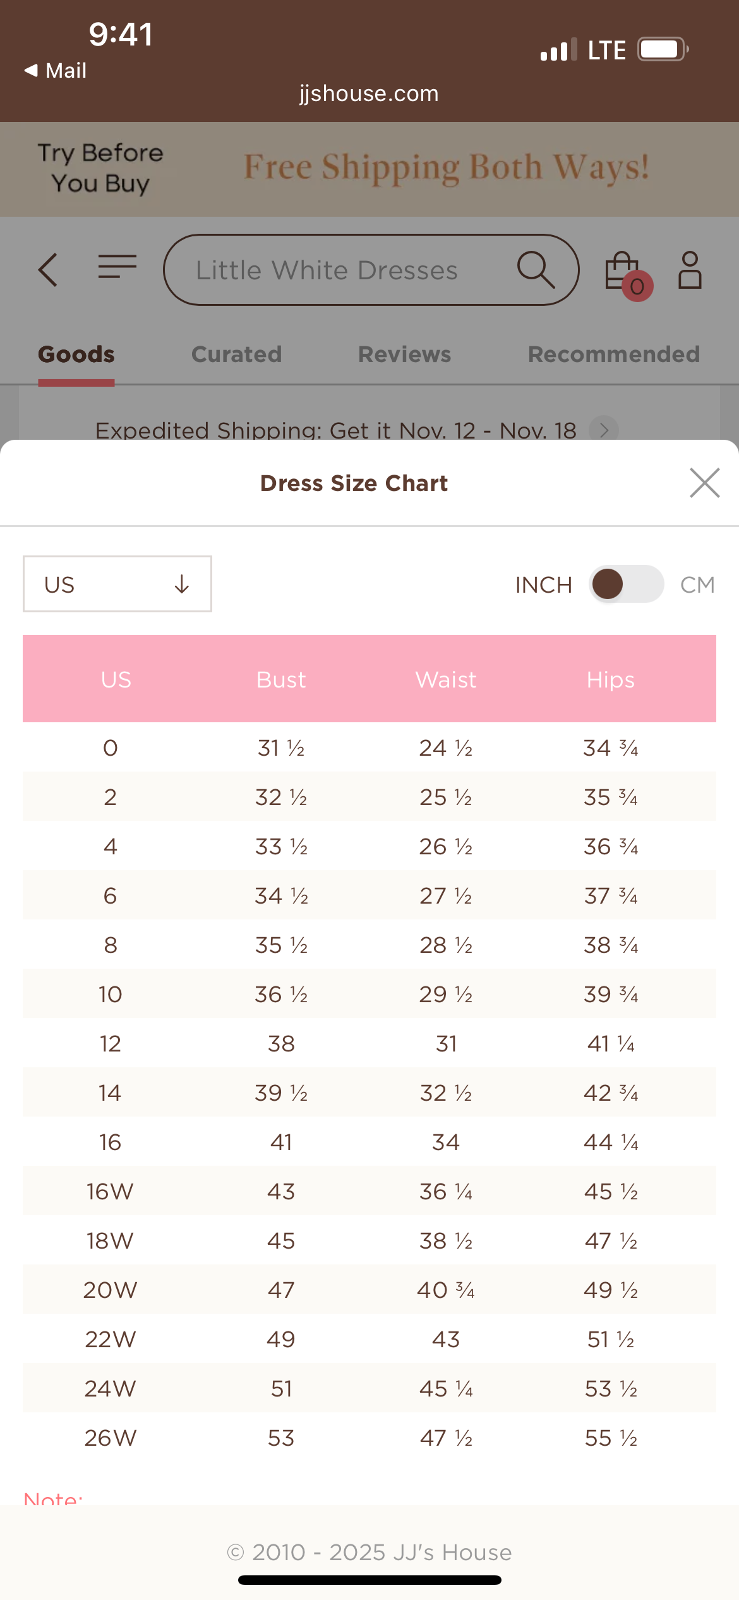Click the account profile icon
This screenshot has height=1600, width=739.
click(690, 269)
